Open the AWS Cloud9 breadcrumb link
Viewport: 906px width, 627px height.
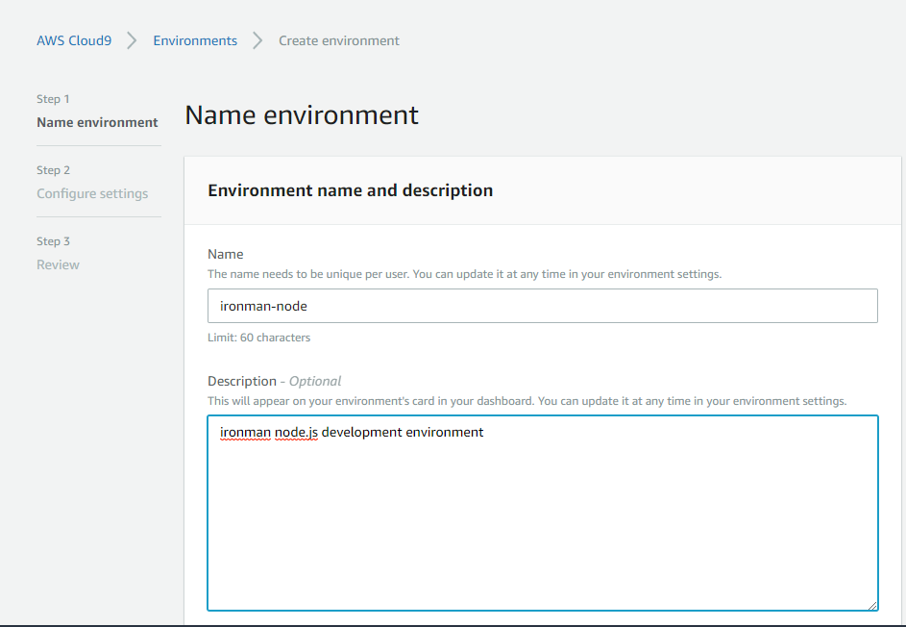[x=73, y=40]
